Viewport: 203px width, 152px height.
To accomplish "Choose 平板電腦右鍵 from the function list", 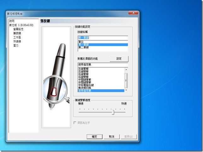I will coord(85,85).
